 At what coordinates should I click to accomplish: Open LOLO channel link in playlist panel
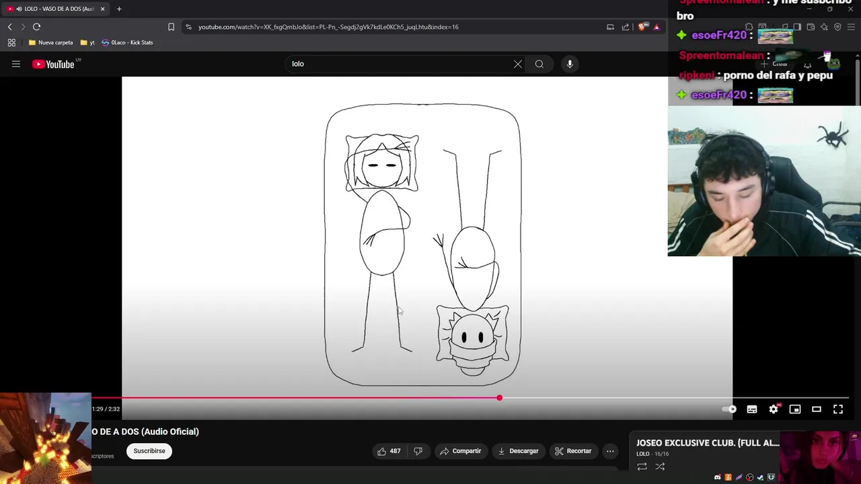coord(643,454)
